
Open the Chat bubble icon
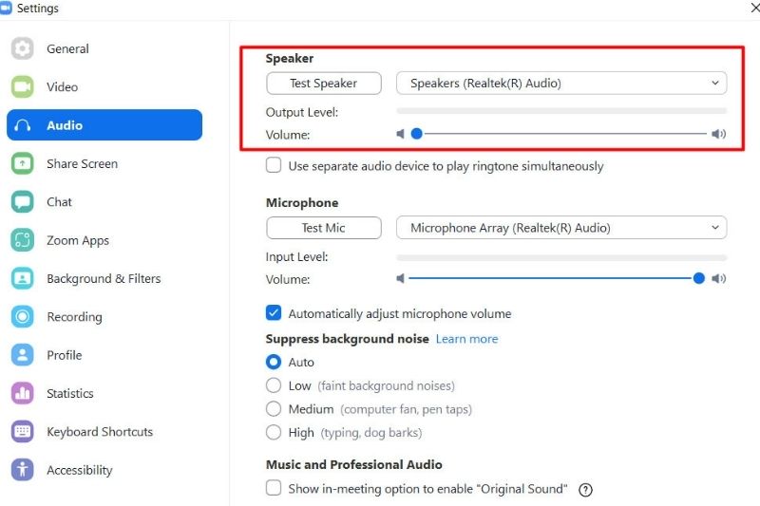[23, 202]
